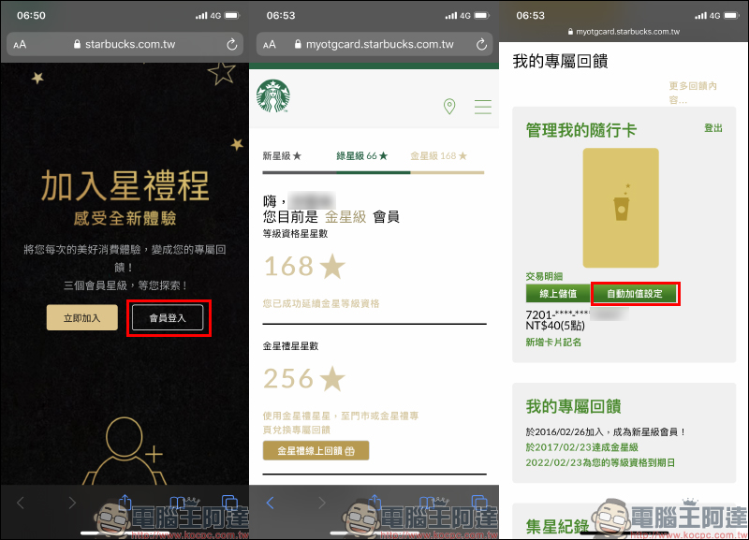Tap the 登出 link
Viewport: 749px width, 540px height.
coord(713,128)
